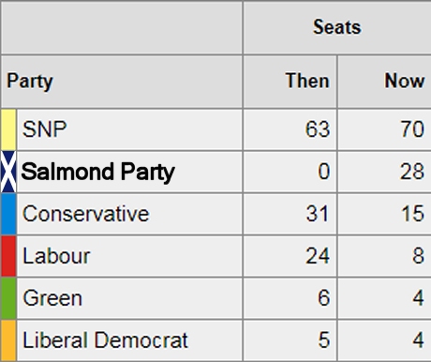
Task: Click the Scottish saltire flag icon
Action: click(x=8, y=172)
